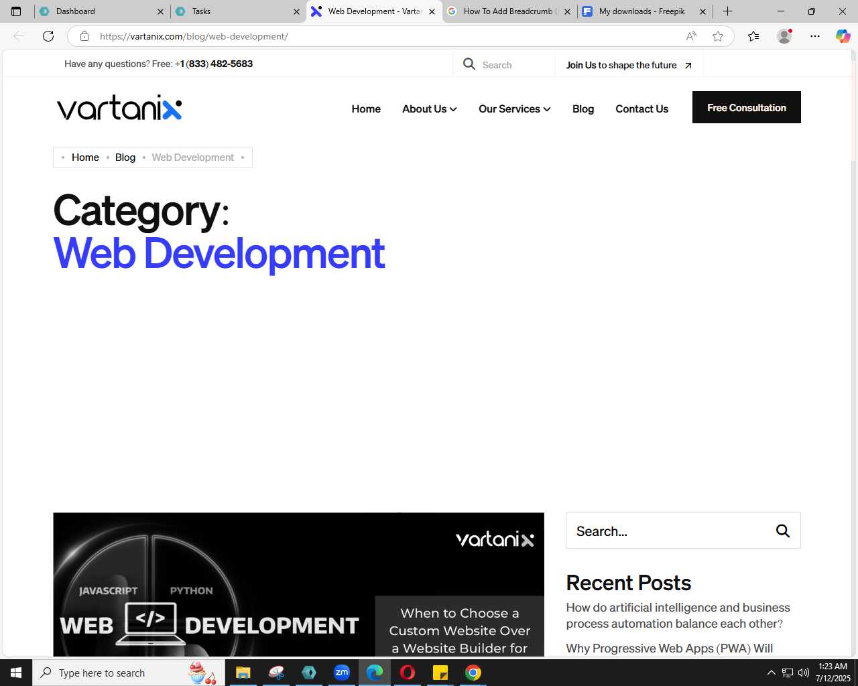Click the browser address bar URL
The height and width of the screenshot is (686, 858).
[x=194, y=36]
